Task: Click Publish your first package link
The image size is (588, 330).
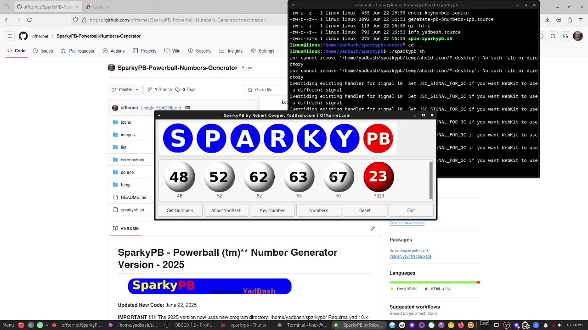Action: (x=410, y=256)
